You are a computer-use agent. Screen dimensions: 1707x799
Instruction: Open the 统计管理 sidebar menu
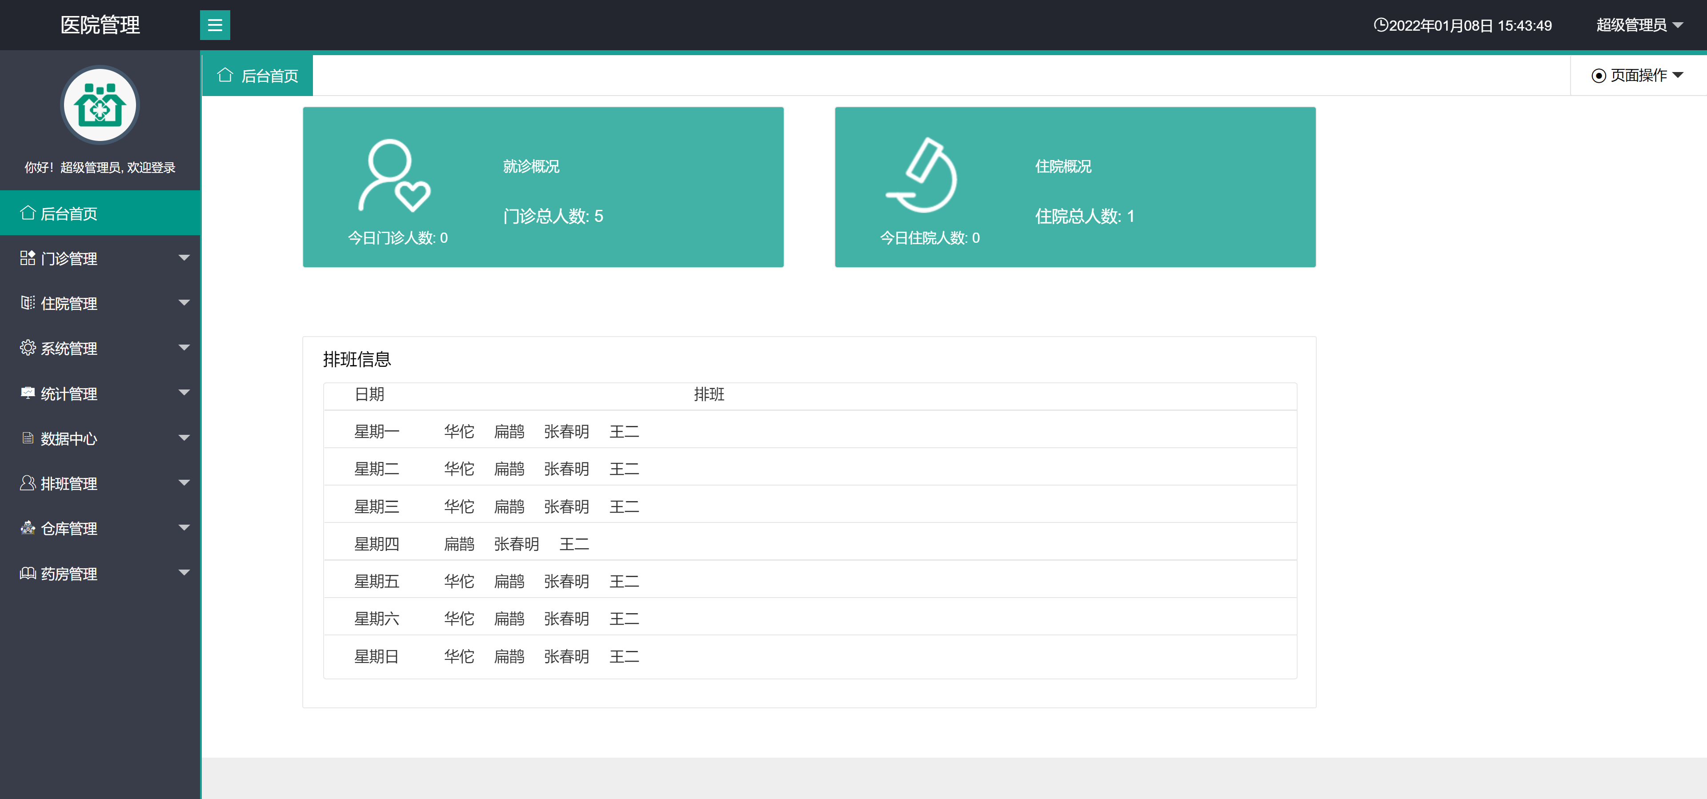[100, 393]
